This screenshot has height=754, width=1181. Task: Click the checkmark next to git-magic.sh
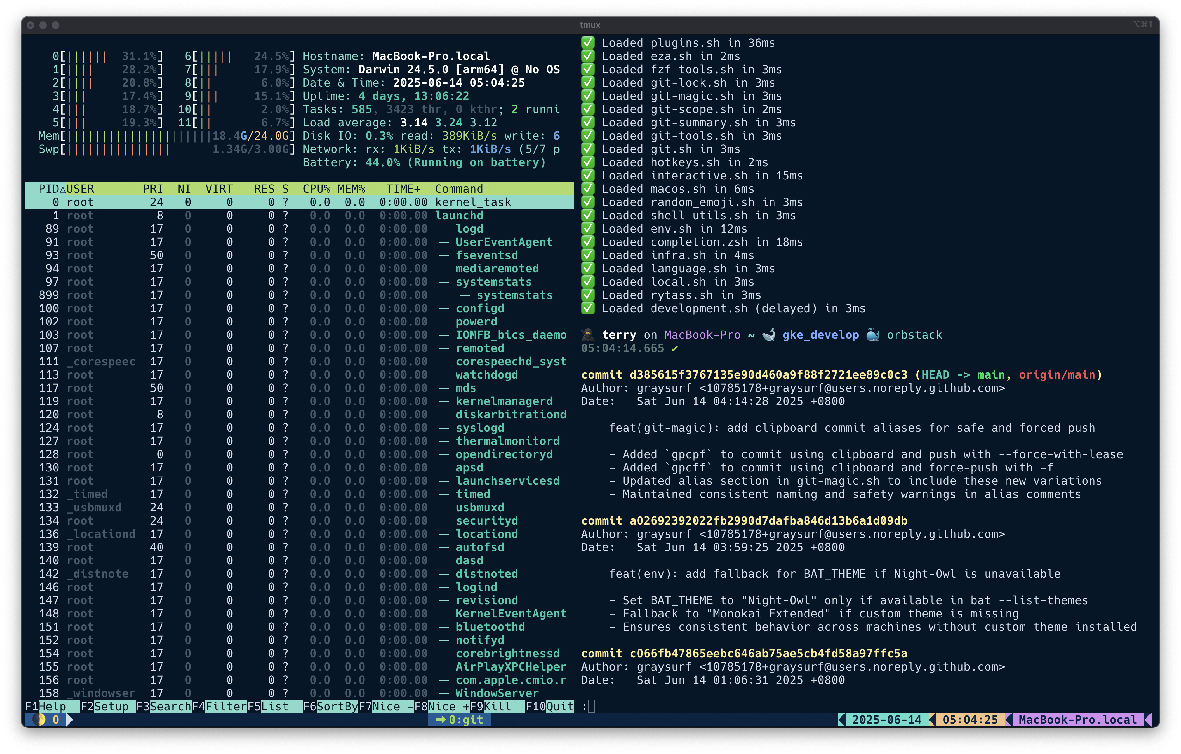588,96
